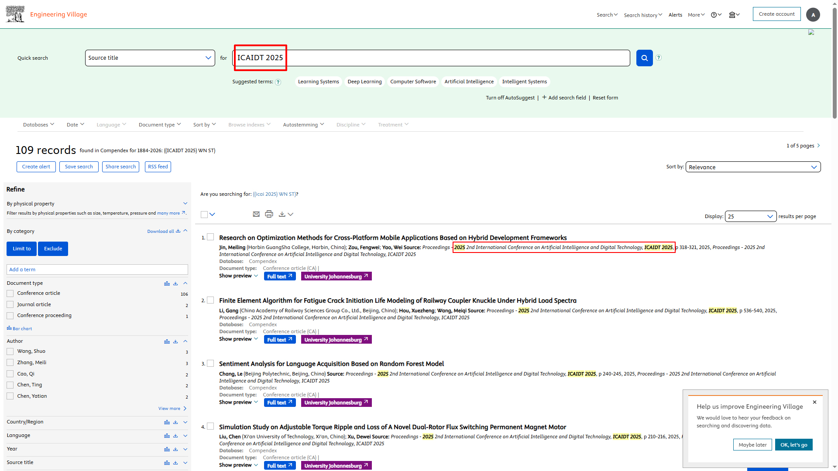
Task: Click the blue search magnifier button
Action: coord(644,58)
